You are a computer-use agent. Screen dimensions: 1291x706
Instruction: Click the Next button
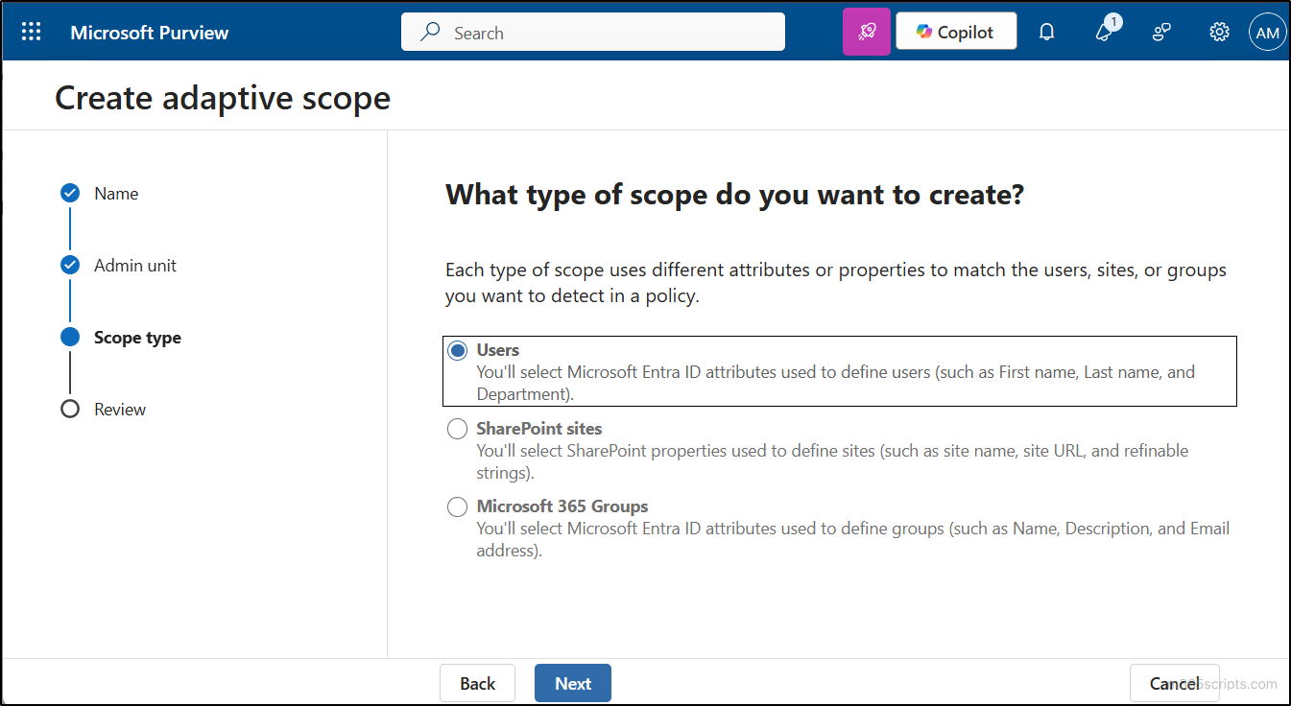573,683
